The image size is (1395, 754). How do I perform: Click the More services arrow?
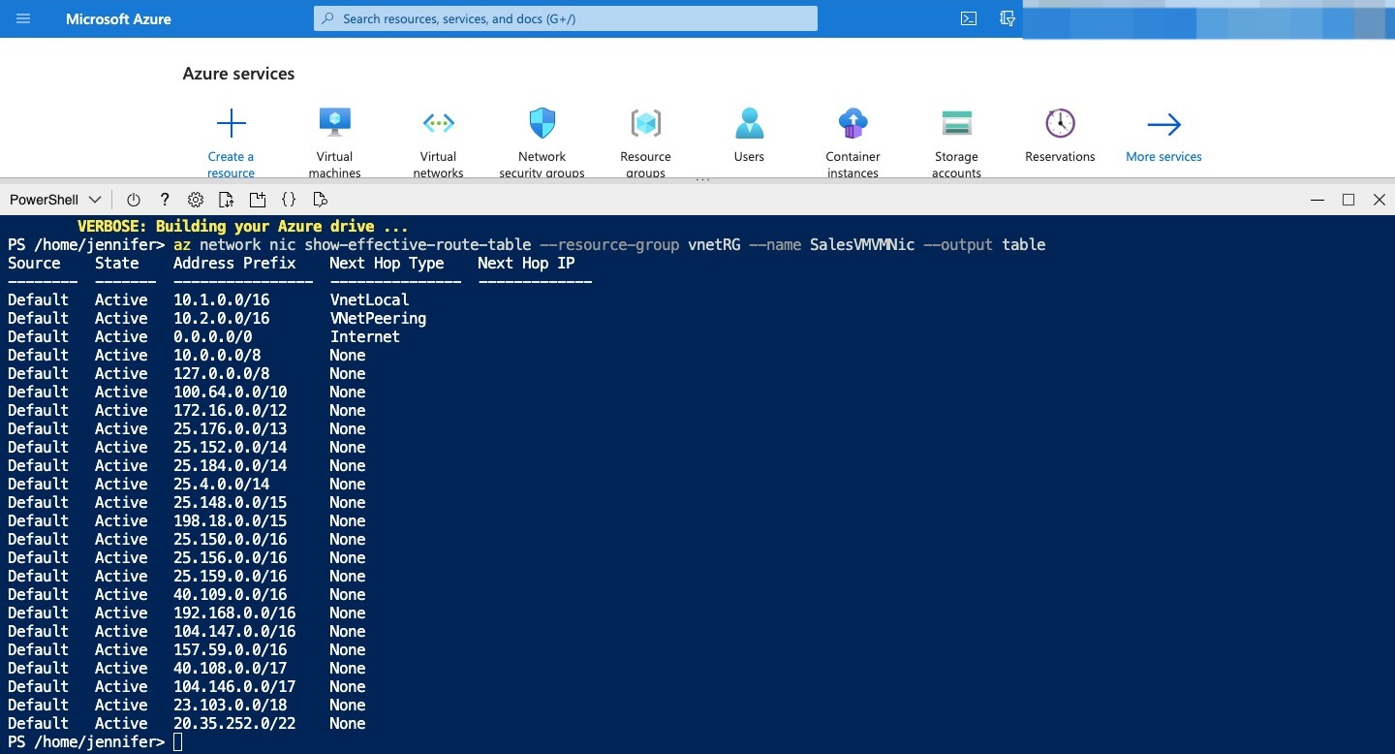click(x=1163, y=124)
